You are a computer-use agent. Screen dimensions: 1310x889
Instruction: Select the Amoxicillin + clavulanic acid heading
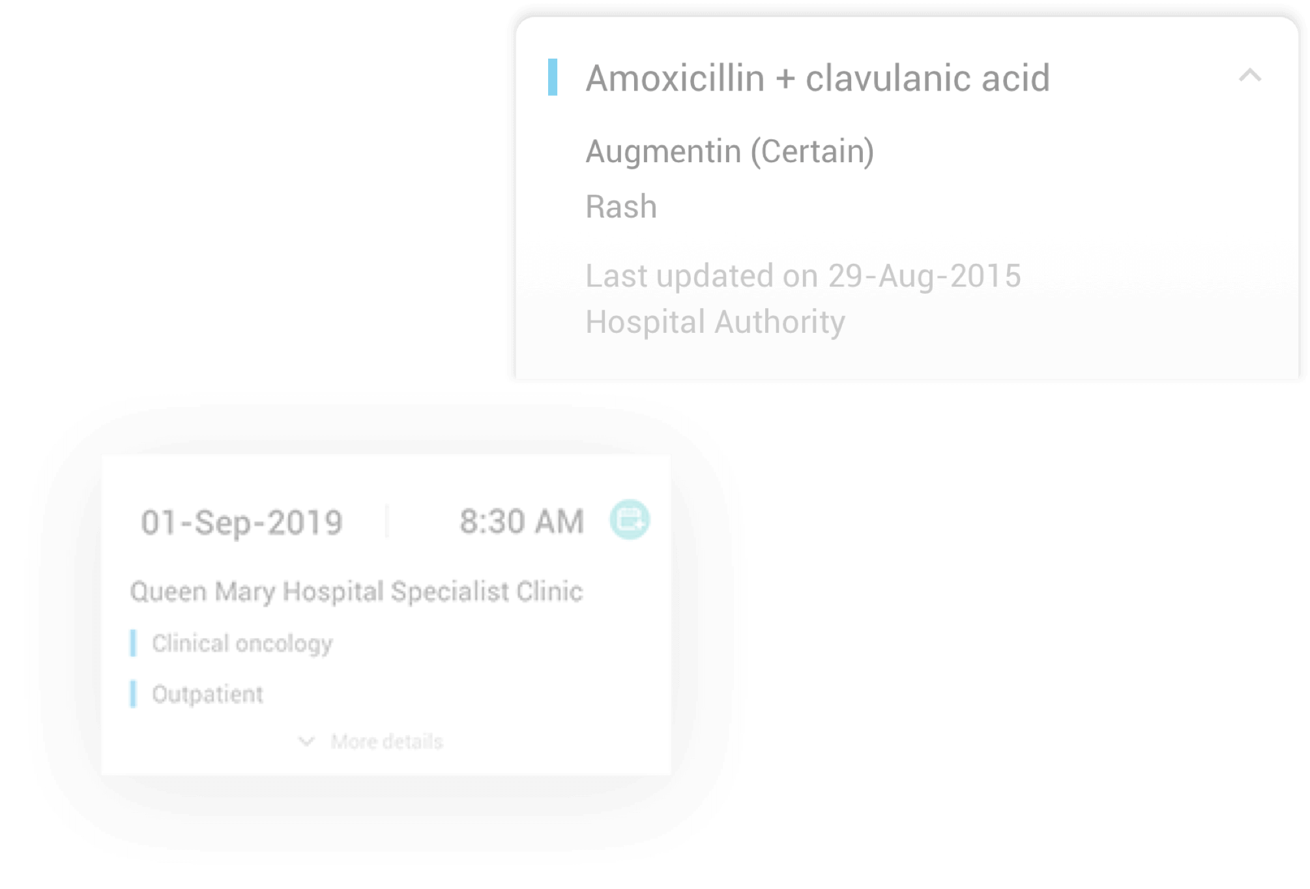tap(817, 78)
